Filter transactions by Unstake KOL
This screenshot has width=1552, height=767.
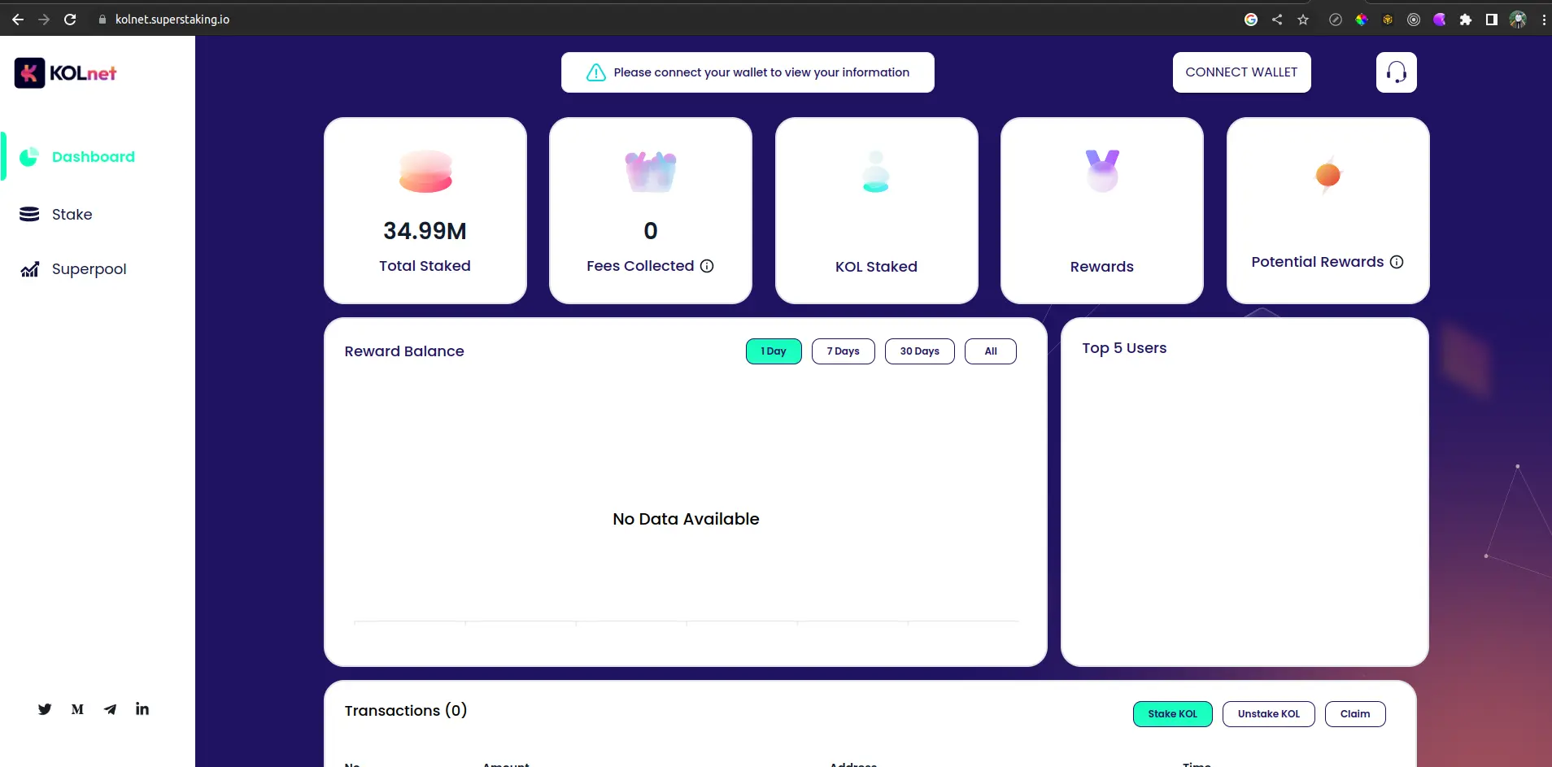(x=1268, y=714)
